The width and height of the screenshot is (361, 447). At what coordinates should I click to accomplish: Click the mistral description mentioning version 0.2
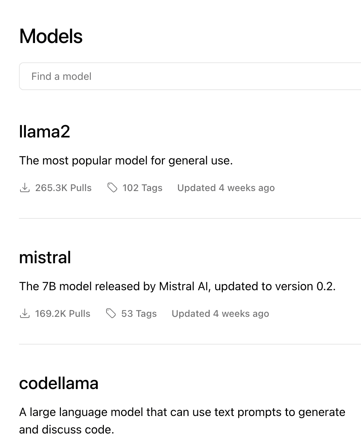coord(177,286)
